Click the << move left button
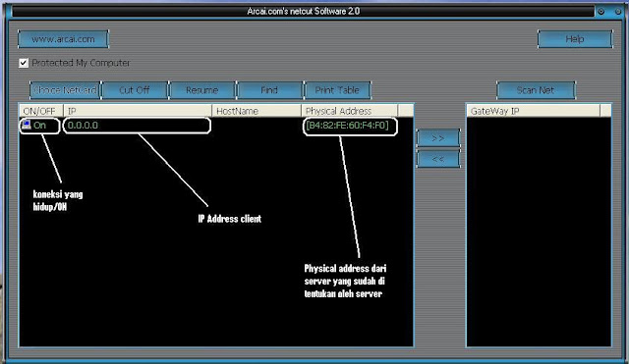This screenshot has width=629, height=364. 437,159
